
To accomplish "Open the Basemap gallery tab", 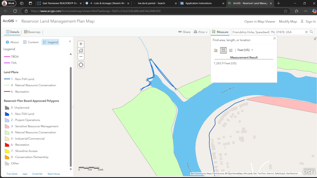I will [32, 32].
